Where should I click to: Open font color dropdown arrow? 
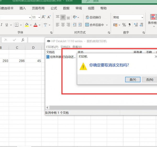pyautogui.click(x=40, y=25)
